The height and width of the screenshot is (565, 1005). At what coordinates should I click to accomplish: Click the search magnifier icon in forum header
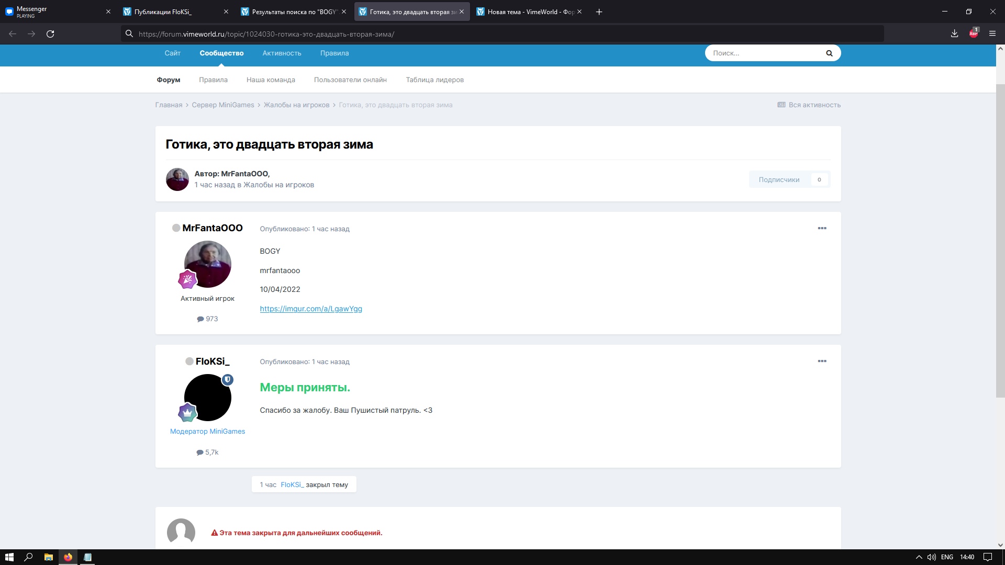tap(829, 53)
